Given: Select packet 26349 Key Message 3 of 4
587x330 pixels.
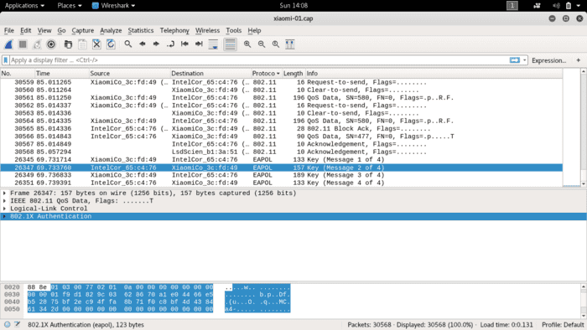Looking at the screenshot, I should [x=281, y=175].
